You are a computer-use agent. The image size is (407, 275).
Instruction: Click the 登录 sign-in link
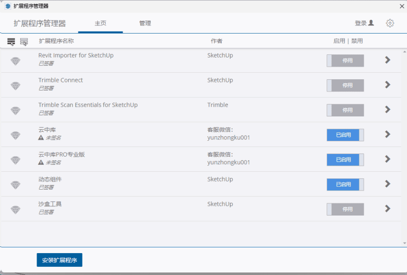coord(361,23)
